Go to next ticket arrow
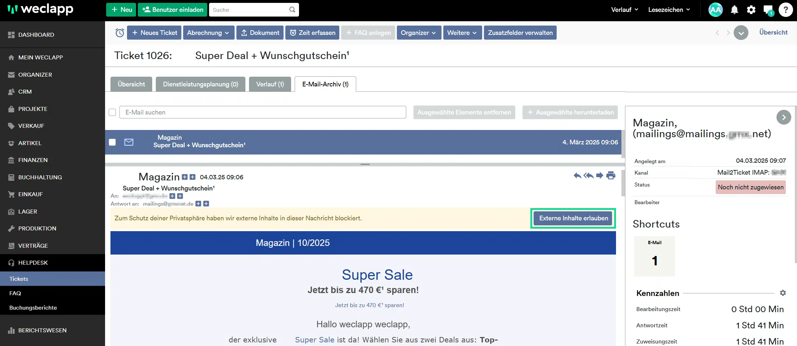This screenshot has width=797, height=346. [728, 33]
